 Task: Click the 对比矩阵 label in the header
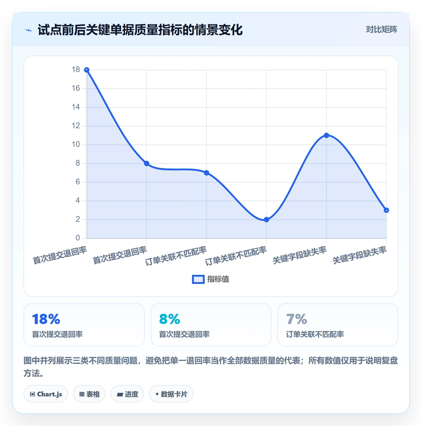(381, 29)
